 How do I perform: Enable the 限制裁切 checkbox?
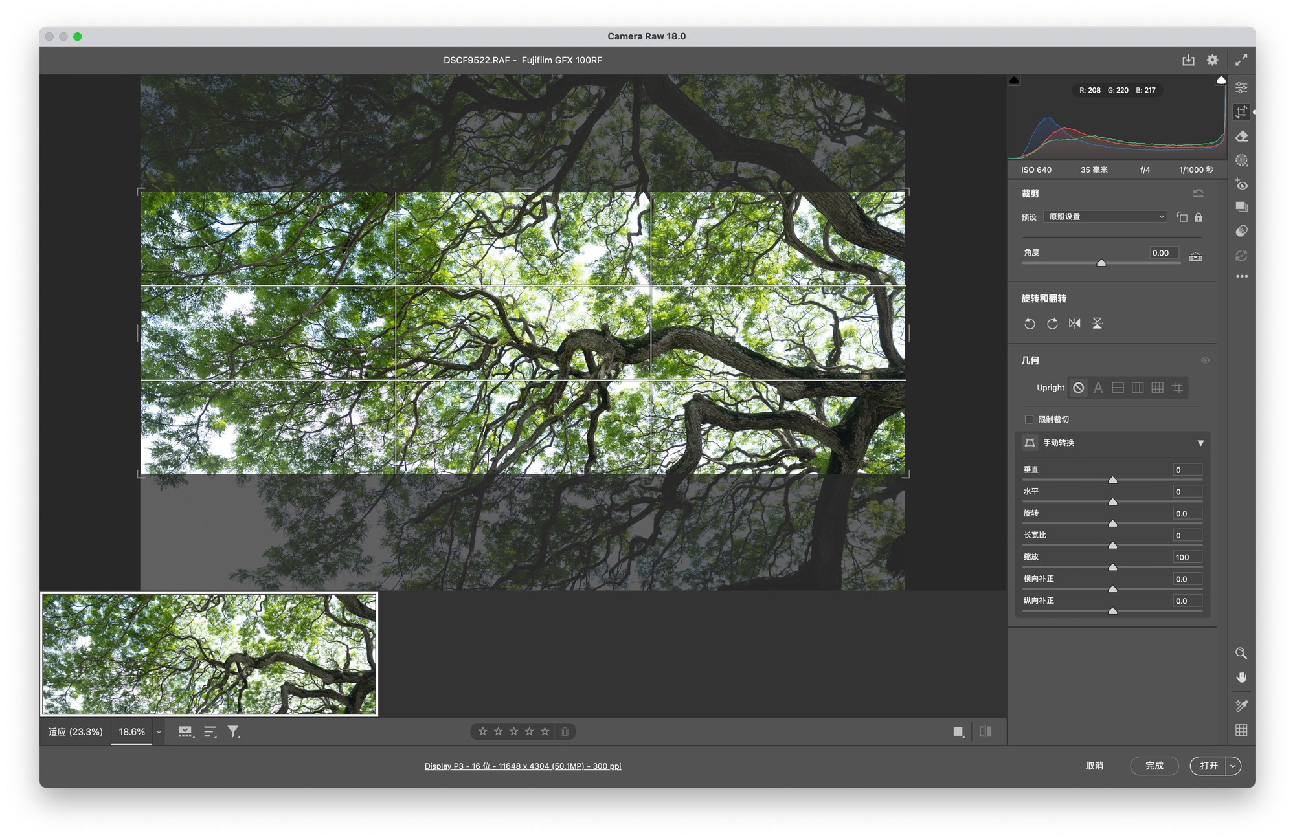[x=1029, y=419]
